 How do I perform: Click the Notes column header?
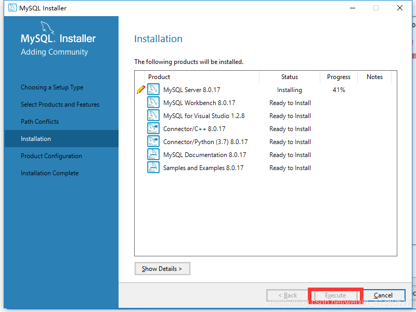(374, 77)
